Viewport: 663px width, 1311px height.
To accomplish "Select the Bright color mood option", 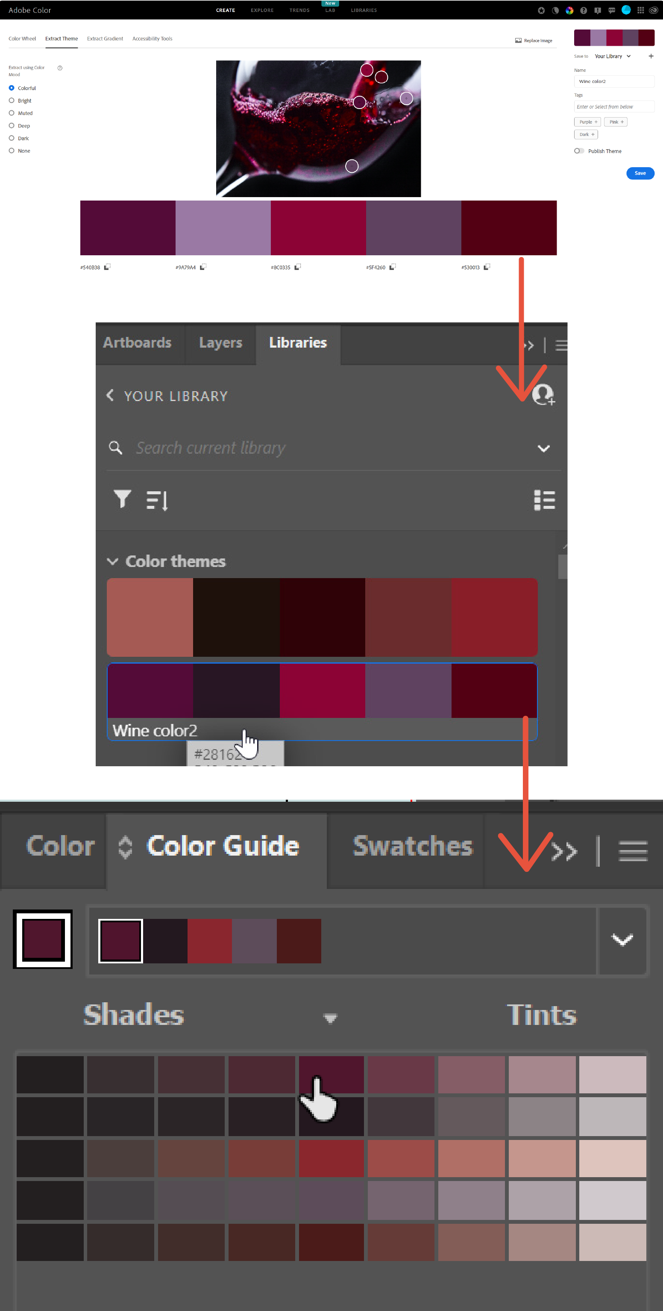I will pyautogui.click(x=12, y=101).
